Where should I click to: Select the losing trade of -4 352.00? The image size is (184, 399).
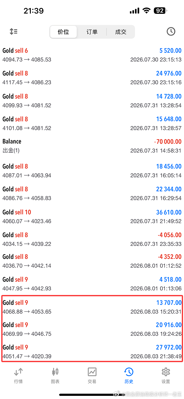click(92, 261)
